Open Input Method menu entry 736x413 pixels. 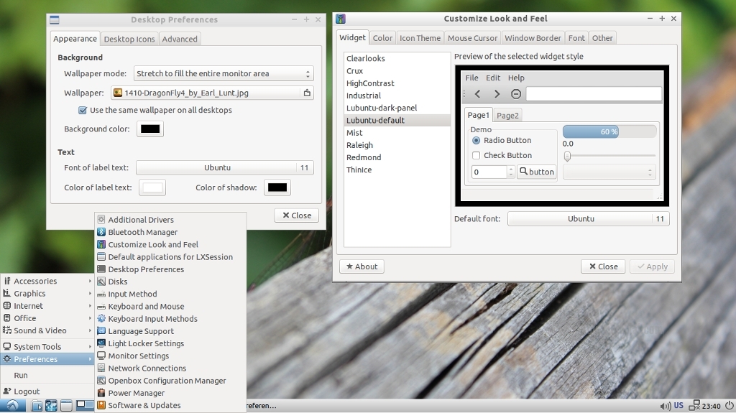(x=170, y=294)
